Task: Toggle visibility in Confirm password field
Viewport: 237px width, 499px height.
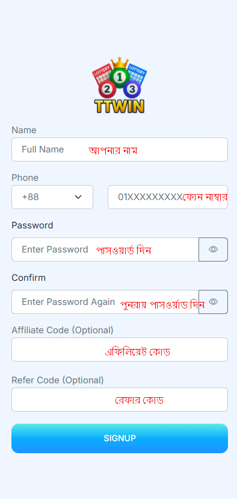Action: 213,302
